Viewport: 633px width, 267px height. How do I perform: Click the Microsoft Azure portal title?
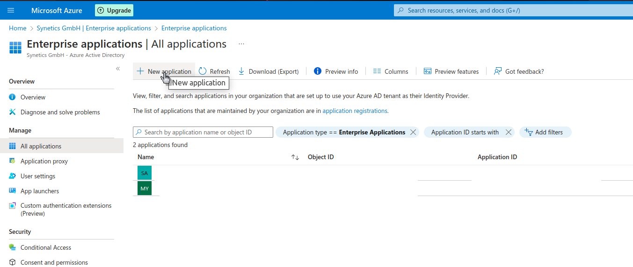coord(57,10)
